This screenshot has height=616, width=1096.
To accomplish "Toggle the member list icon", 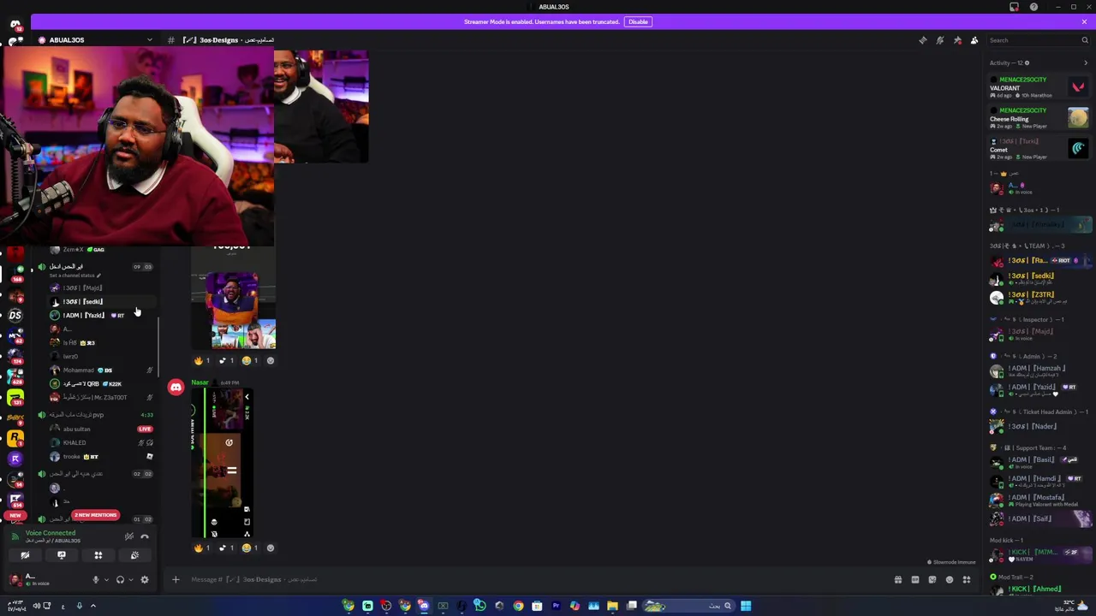I will pyautogui.click(x=974, y=40).
